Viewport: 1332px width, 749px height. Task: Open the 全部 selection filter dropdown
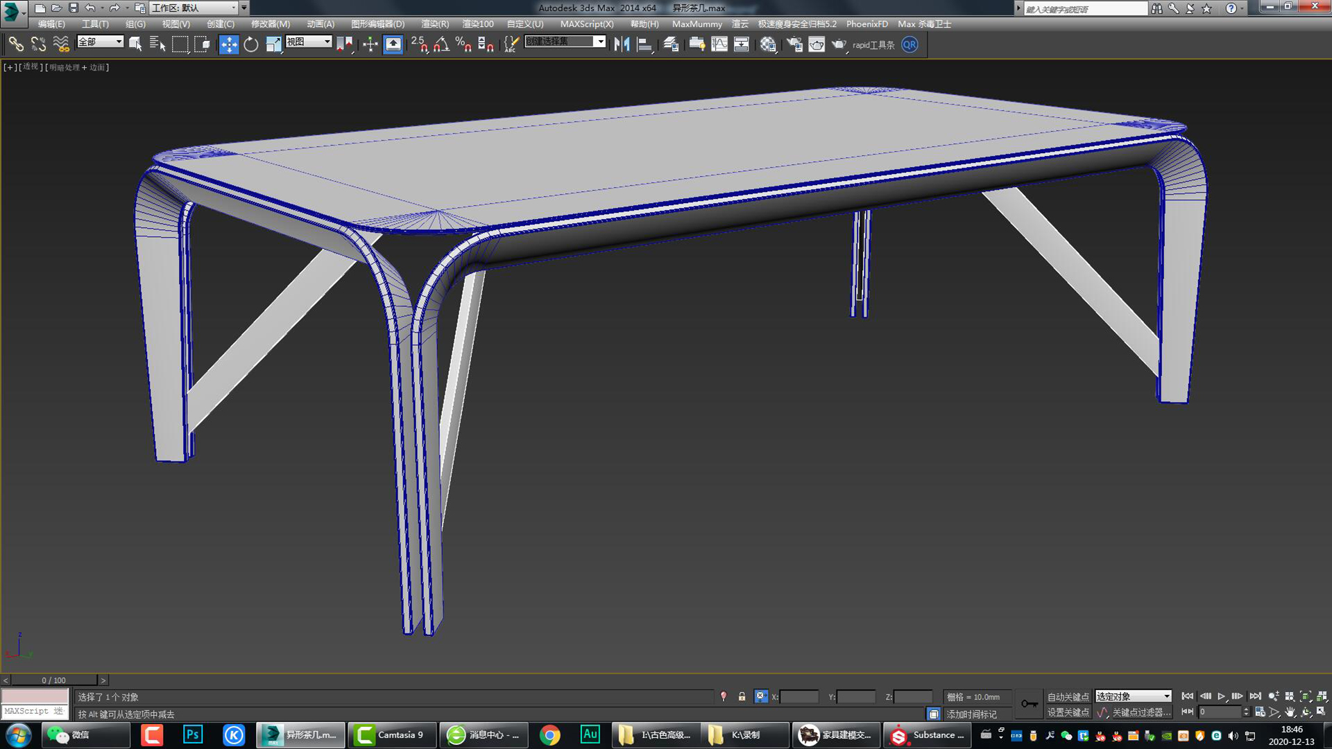99,42
